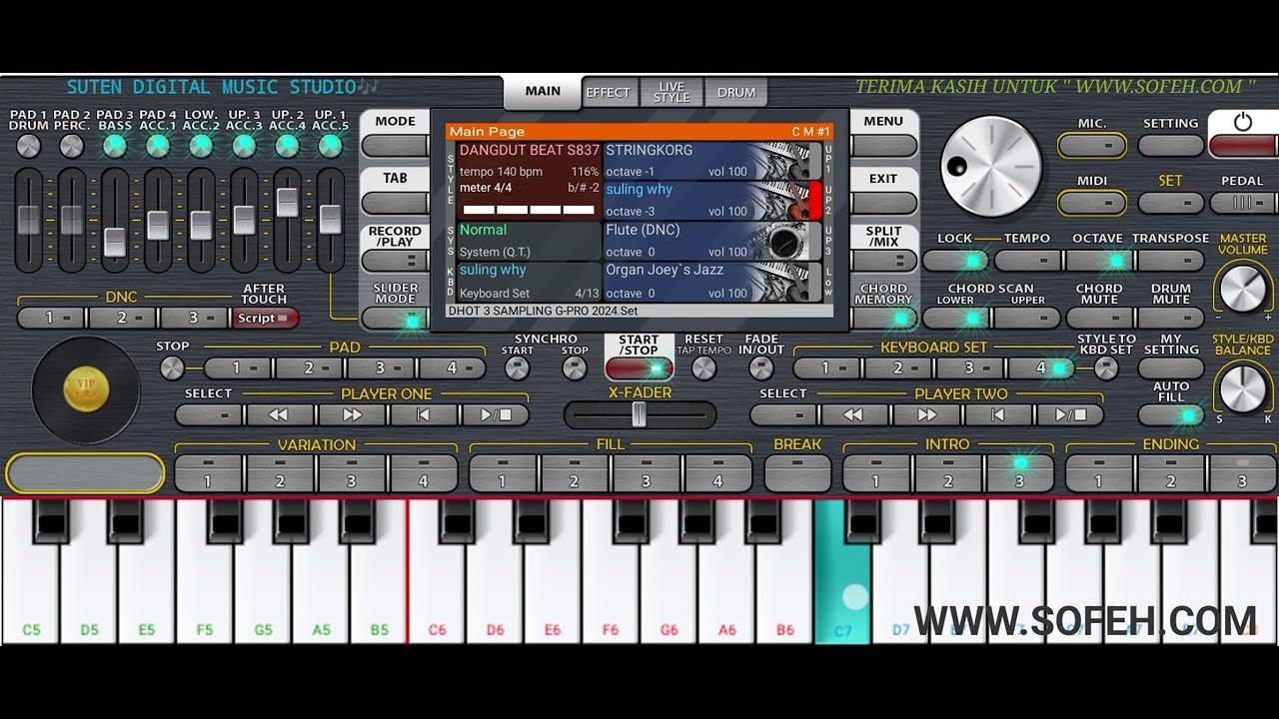This screenshot has height=719, width=1279.
Task: Toggle the SLIDER MODE button
Action: pos(395,321)
